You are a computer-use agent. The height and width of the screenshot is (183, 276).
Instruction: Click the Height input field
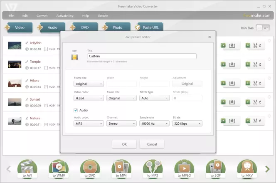point(154,84)
